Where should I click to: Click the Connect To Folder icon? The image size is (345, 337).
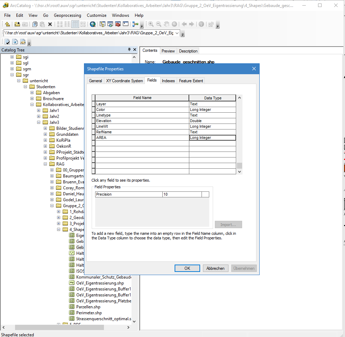pyautogui.click(x=17, y=24)
